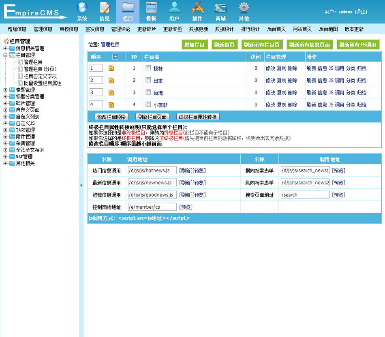
Task: Expand the 标题分类管理 tree node
Action: point(5,97)
